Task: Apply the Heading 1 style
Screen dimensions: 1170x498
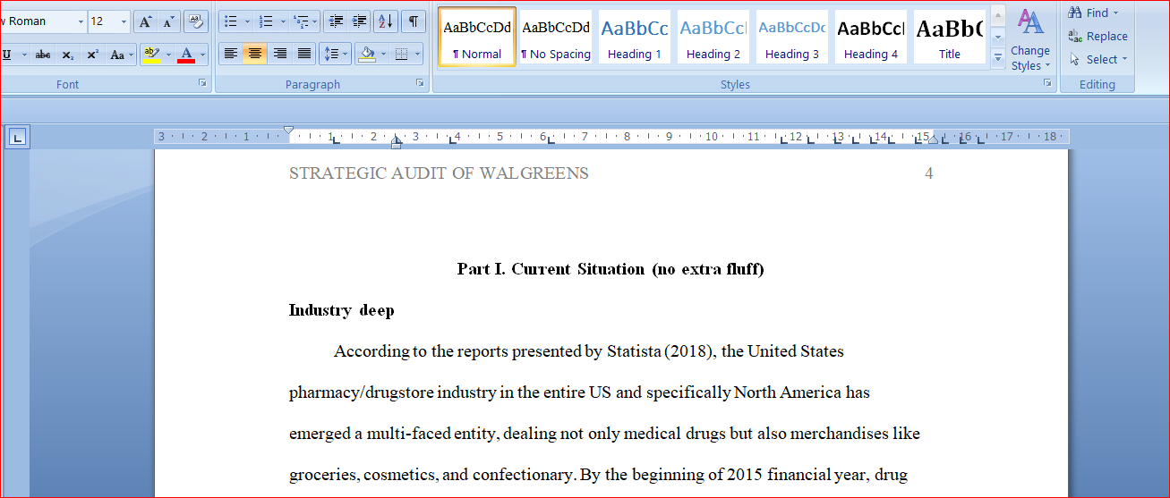Action: pos(635,37)
